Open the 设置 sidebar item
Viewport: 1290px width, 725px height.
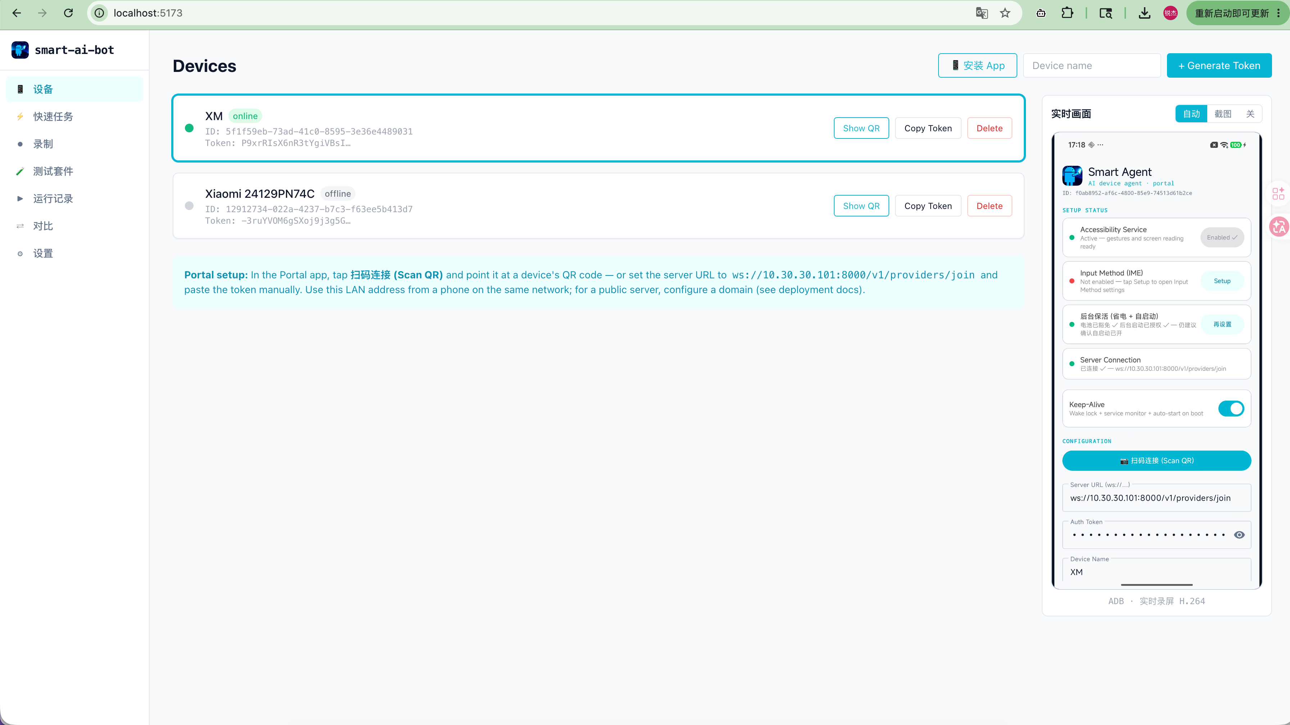tap(74, 253)
